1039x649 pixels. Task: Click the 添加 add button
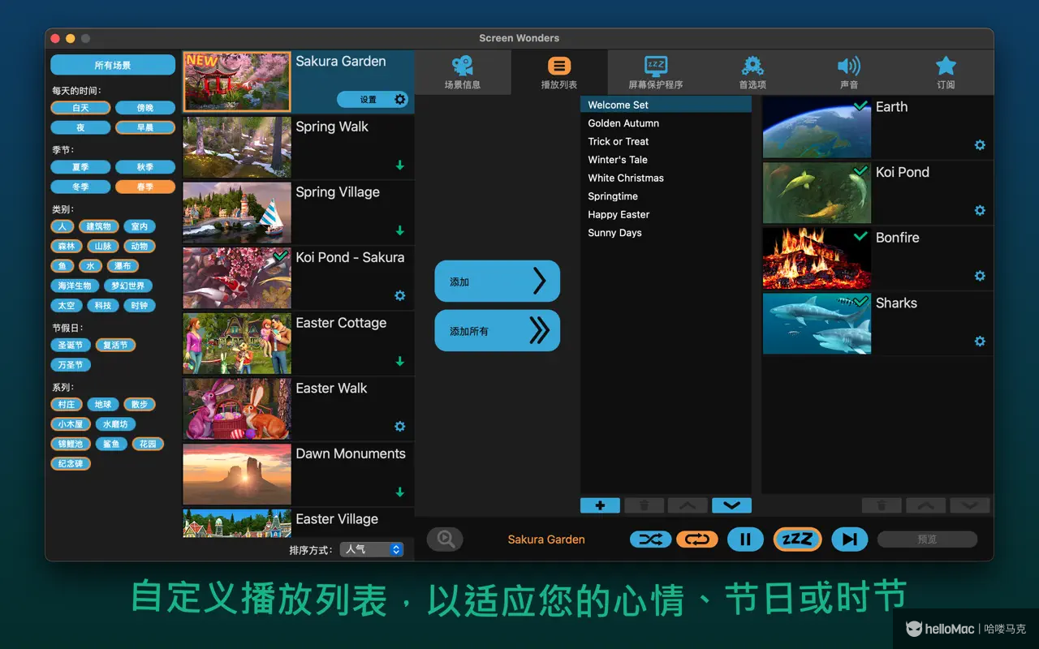[x=498, y=282]
